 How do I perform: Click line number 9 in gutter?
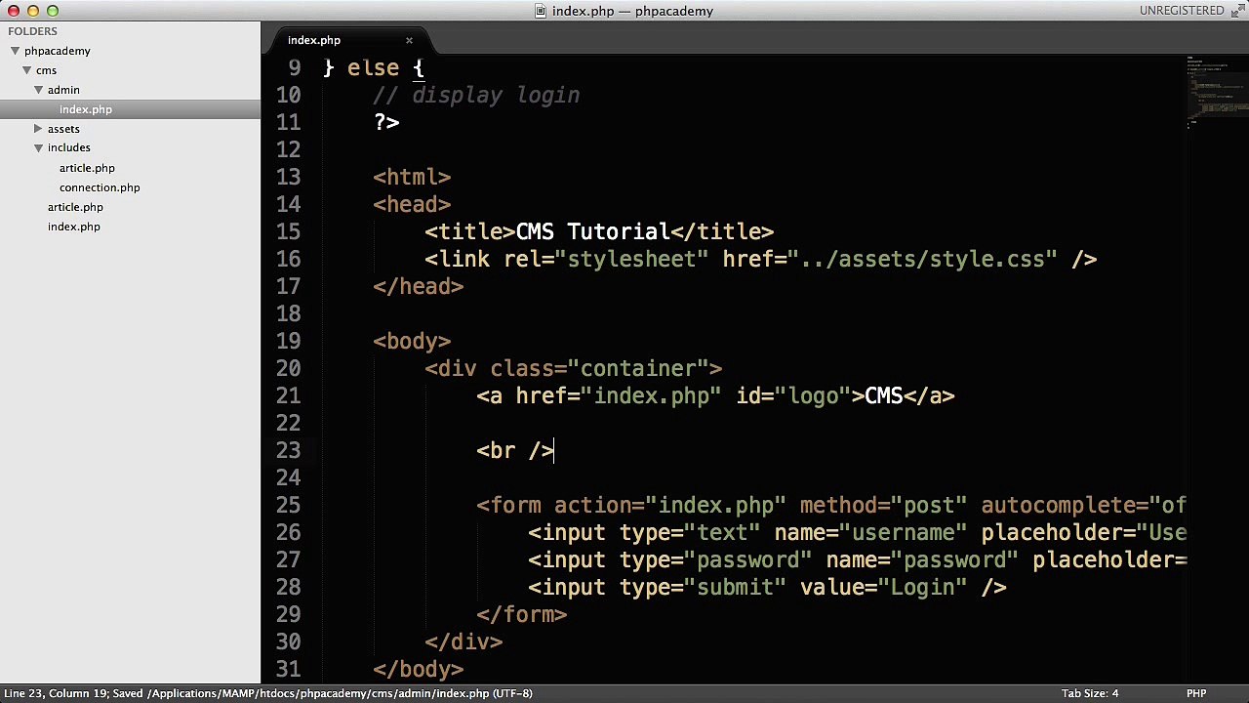click(x=295, y=67)
